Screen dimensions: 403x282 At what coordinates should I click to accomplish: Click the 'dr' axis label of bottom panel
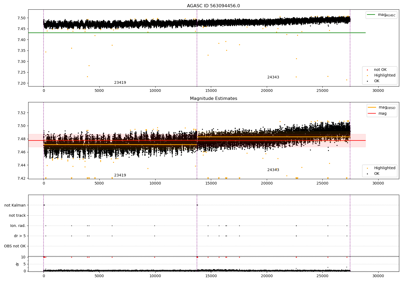[x=17, y=264]
